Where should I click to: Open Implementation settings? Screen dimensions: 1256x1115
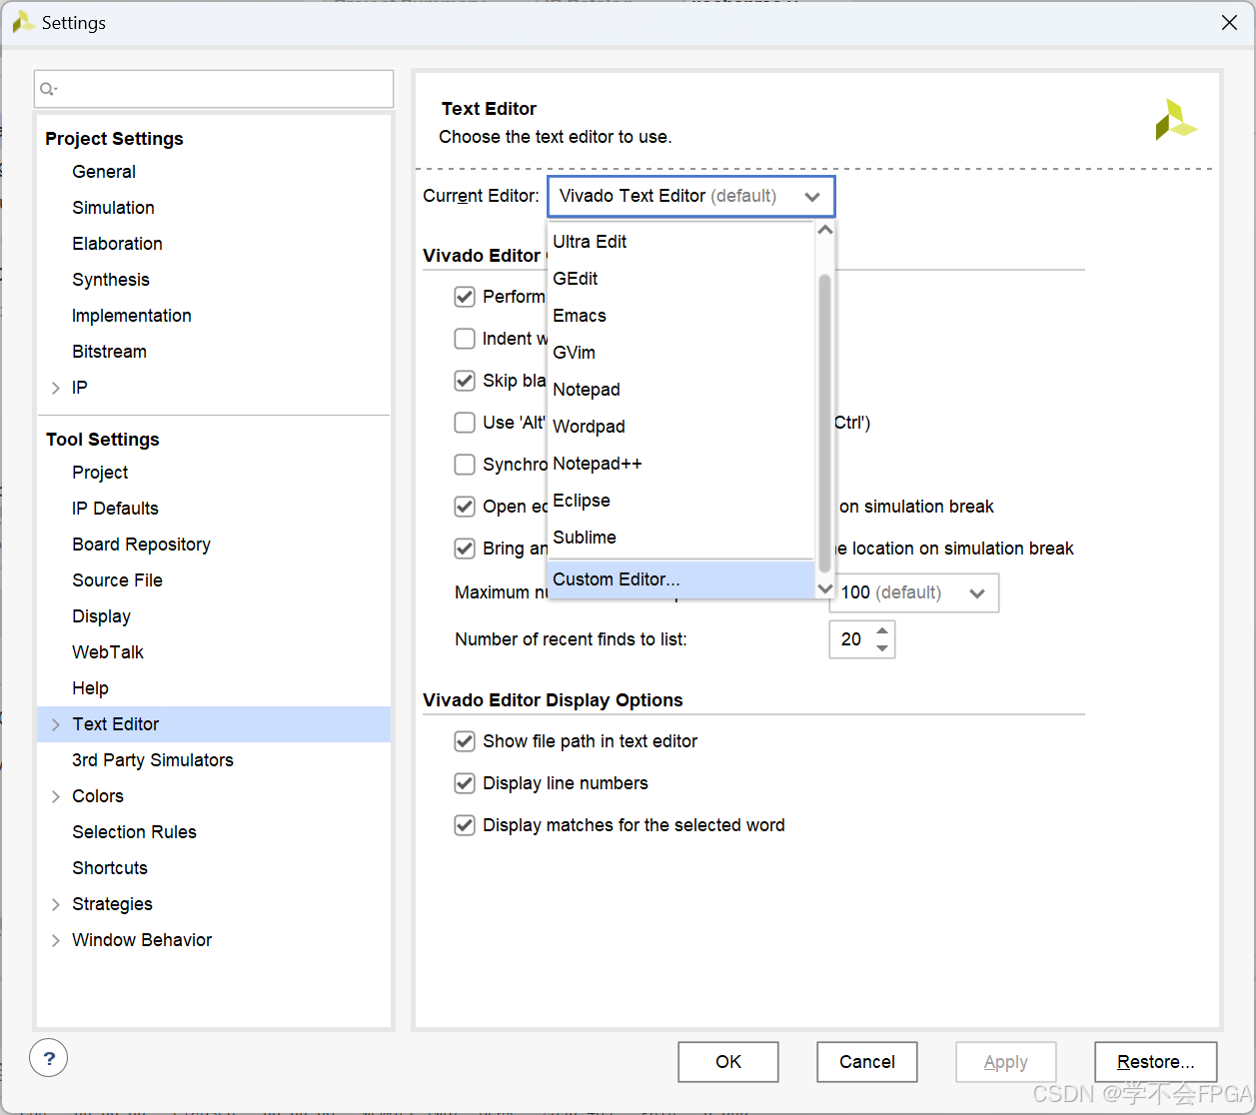pyautogui.click(x=131, y=316)
